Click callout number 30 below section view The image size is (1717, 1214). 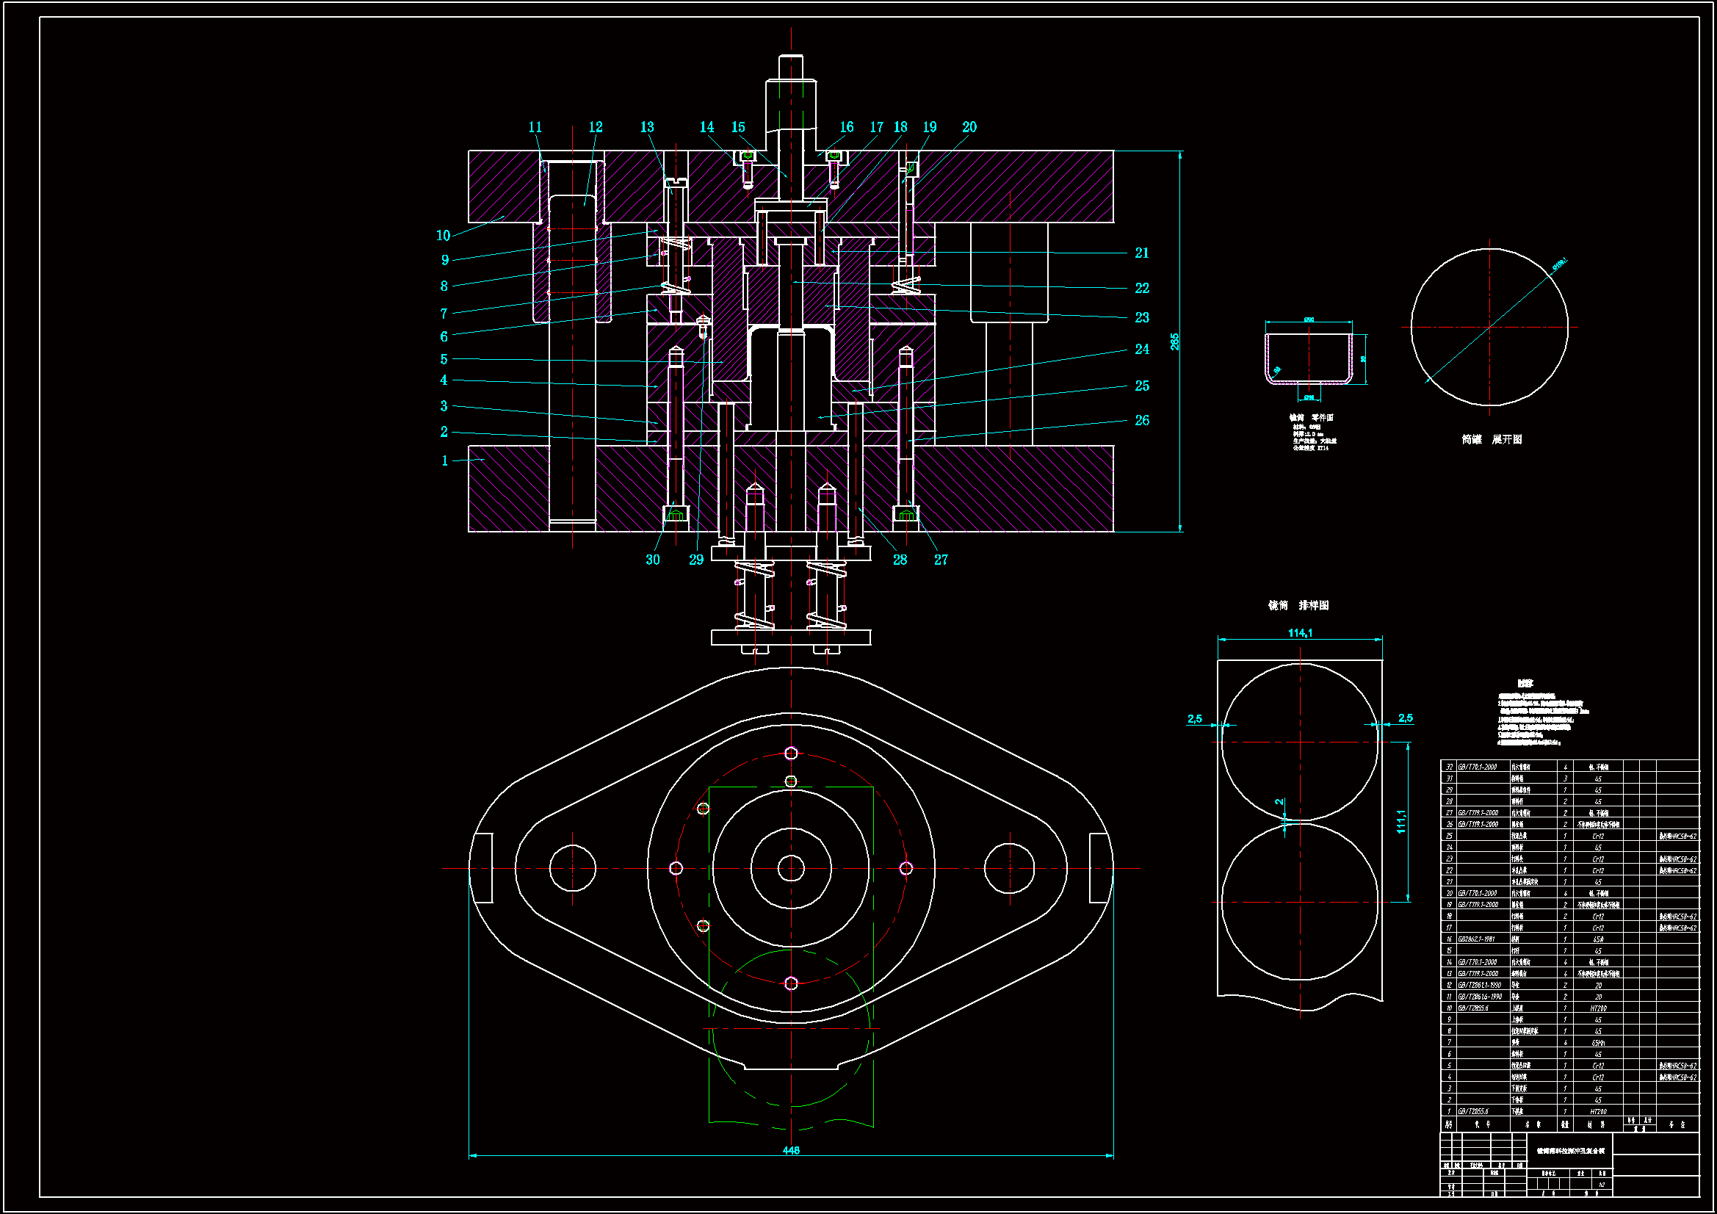(653, 560)
